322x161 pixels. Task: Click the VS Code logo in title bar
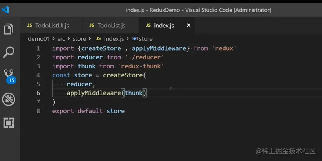(x=5, y=10)
